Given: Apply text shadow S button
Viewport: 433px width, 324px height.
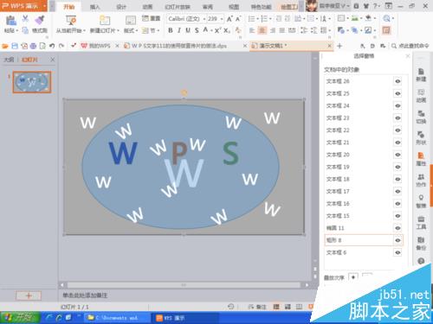Looking at the screenshot, I should tap(197, 30).
